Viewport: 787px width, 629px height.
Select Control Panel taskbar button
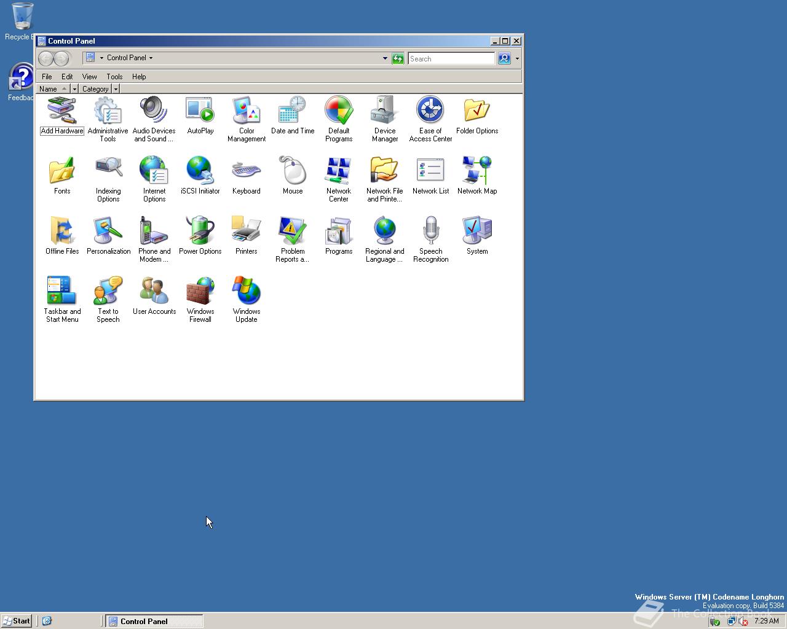pos(154,621)
